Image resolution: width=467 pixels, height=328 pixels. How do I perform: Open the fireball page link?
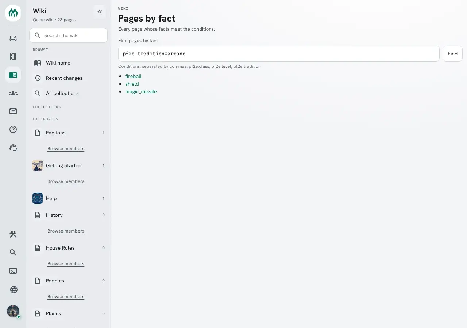(x=133, y=76)
